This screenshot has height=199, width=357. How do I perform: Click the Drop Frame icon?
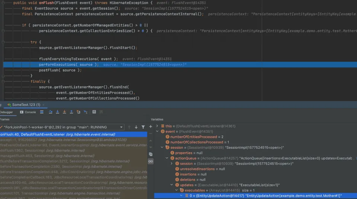[x=78, y=112]
